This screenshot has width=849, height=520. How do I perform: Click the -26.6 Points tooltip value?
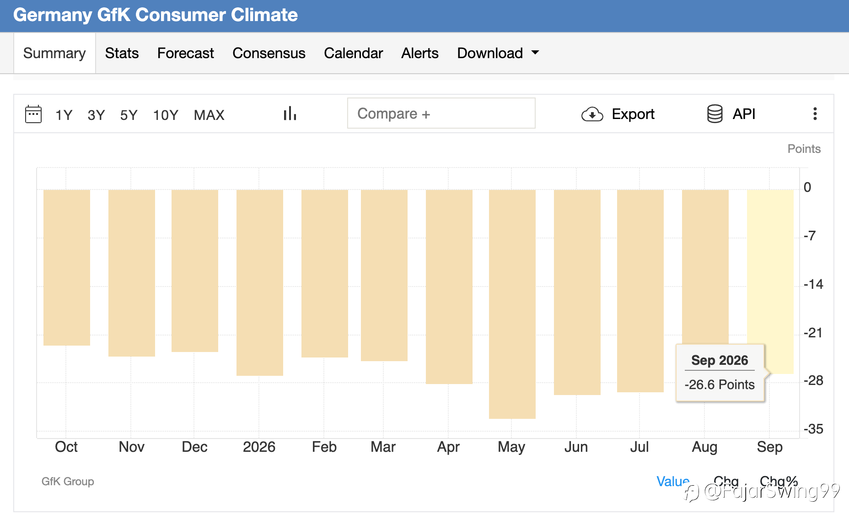(720, 385)
